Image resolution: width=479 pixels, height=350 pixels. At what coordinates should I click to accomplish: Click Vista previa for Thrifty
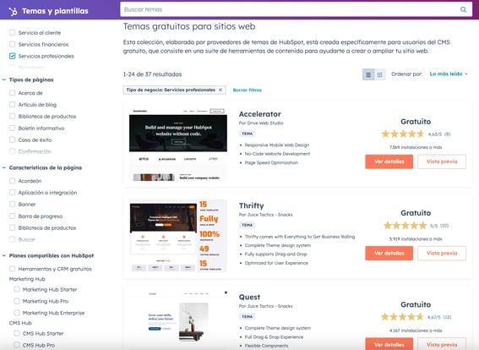pos(442,254)
